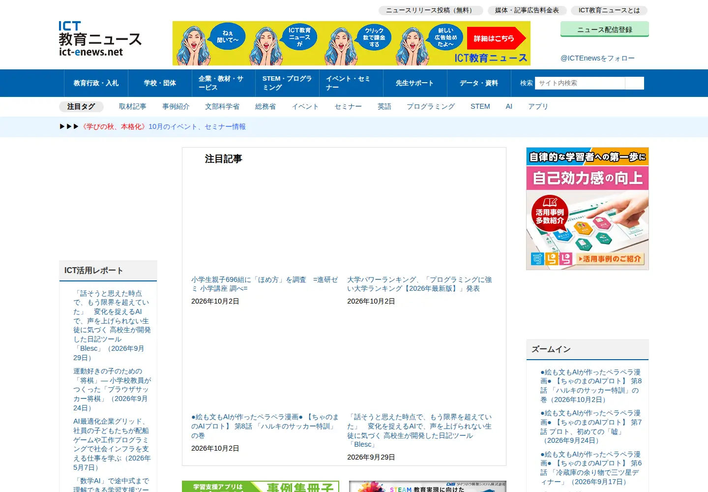Viewport: 708px width, 492px height.
Task: Open the Blesc report in ICT活用レポート
Action: [113, 326]
